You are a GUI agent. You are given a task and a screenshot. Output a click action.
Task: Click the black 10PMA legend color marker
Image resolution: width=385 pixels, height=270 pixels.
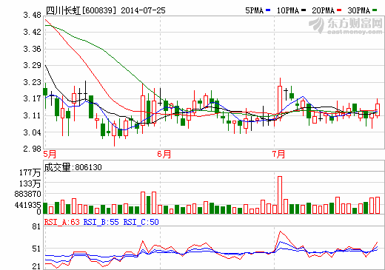(x=304, y=10)
